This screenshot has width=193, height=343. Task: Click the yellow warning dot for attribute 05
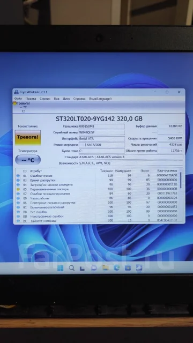pyautogui.click(x=18, y=189)
